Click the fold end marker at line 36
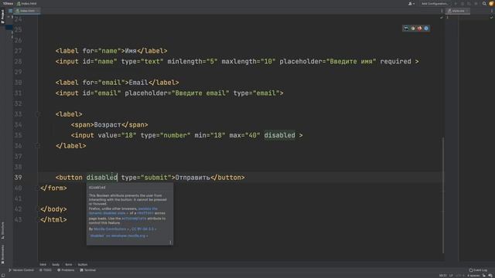The height and width of the screenshot is (278, 495). click(x=38, y=146)
